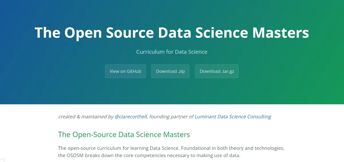
Task: Click the Curriculum for Data Science subtitle
Action: [172, 52]
